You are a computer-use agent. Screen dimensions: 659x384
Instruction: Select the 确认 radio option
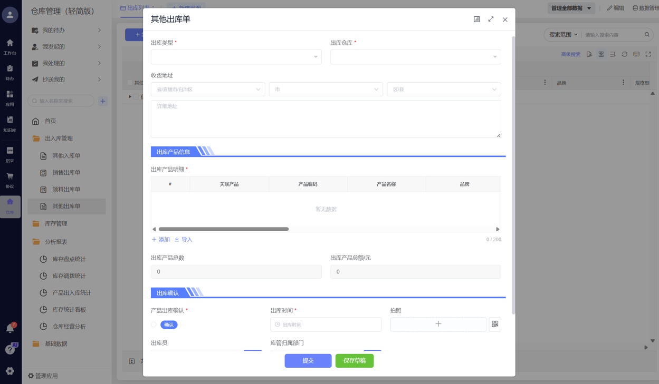pyautogui.click(x=154, y=324)
